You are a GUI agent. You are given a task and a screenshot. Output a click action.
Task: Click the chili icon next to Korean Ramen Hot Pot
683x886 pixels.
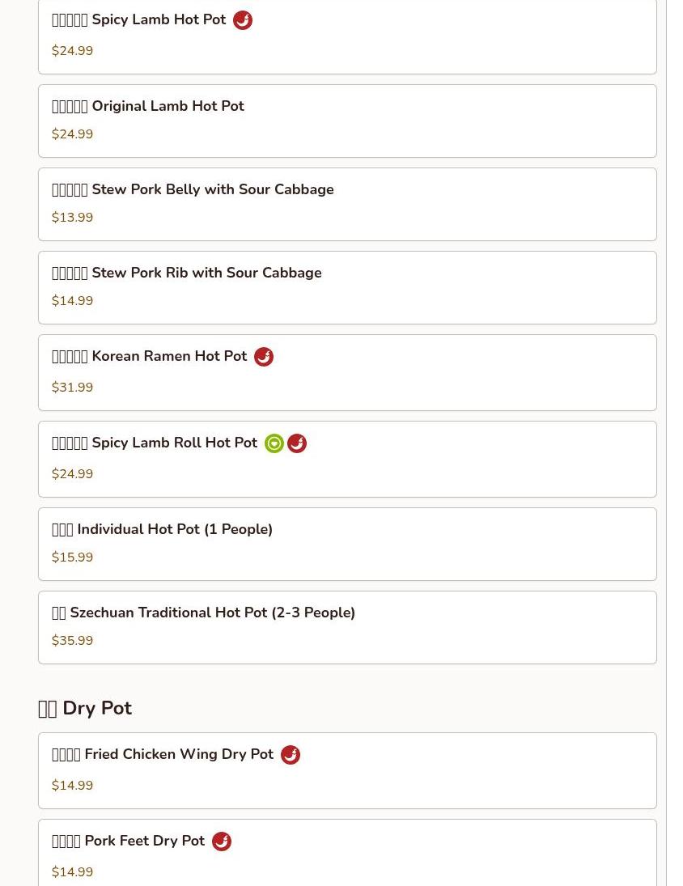264,357
